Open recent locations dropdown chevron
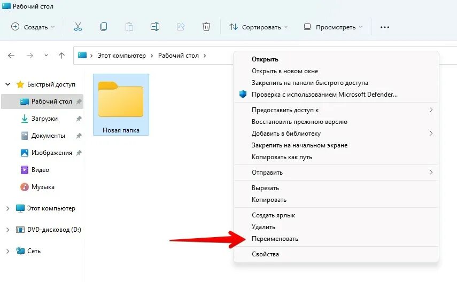This screenshot has width=457, height=282. tap(46, 56)
